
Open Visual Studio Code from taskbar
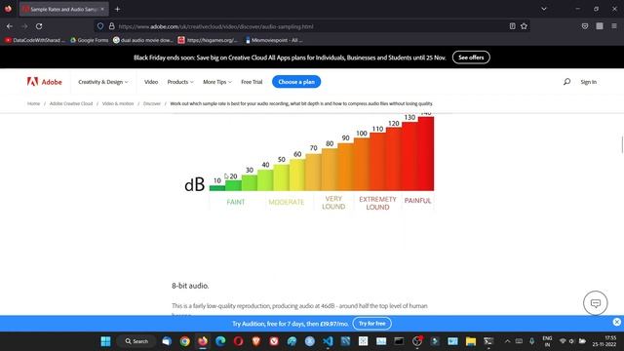point(328,341)
